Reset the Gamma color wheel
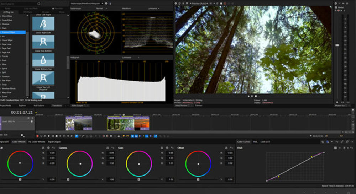The width and height of the screenshot is (356, 194). [x=112, y=148]
